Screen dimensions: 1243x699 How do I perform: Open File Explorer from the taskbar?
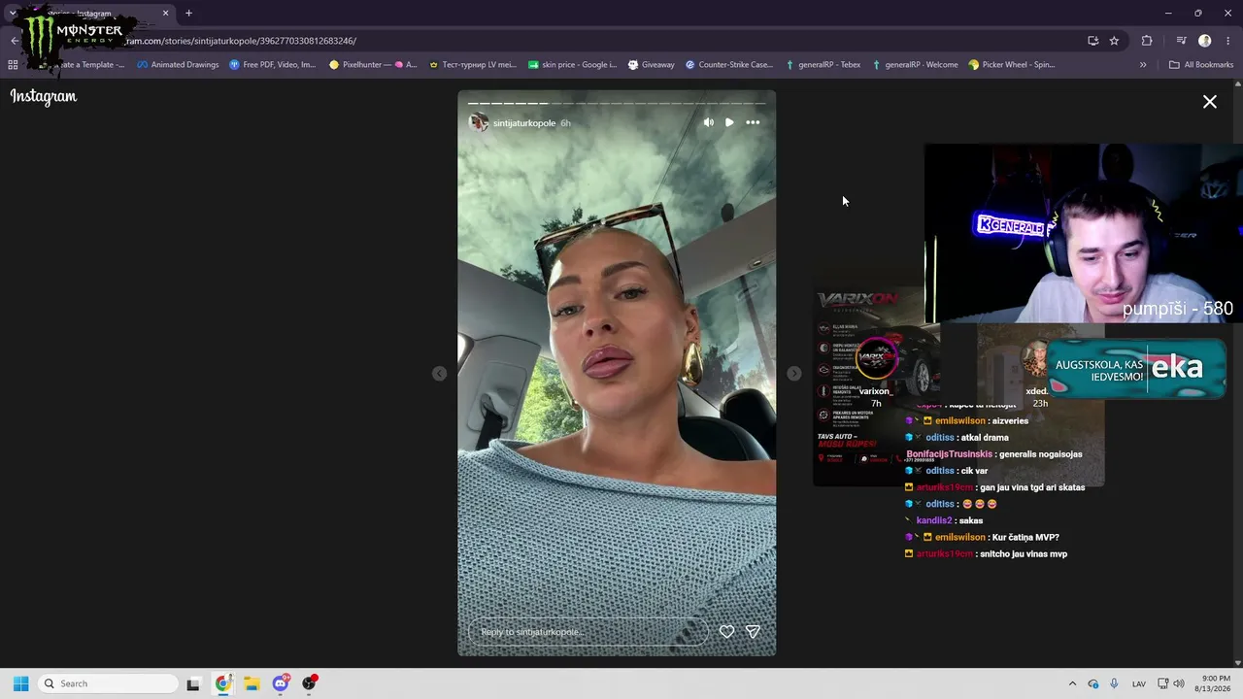(x=252, y=683)
